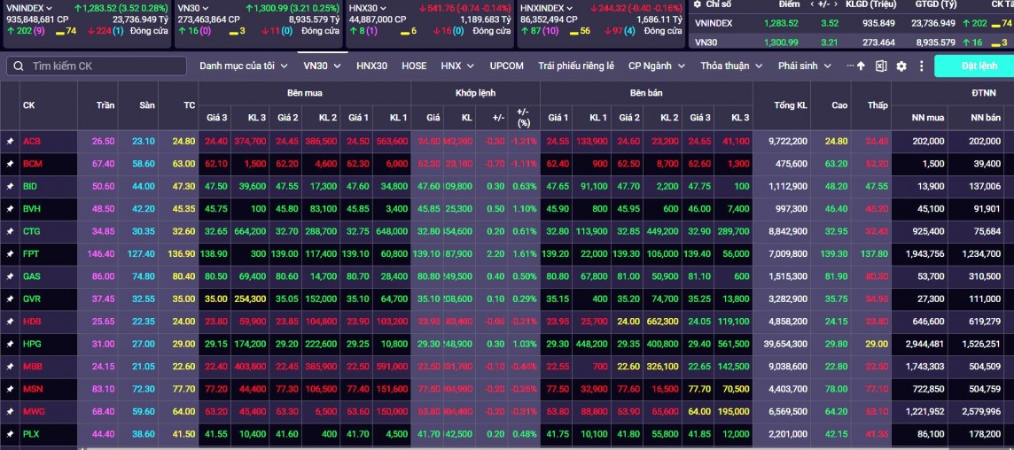Toggle the pin for the PLX row

(x=10, y=434)
